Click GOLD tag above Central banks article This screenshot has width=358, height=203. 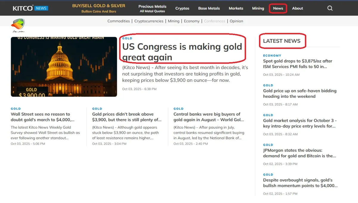tap(179, 109)
